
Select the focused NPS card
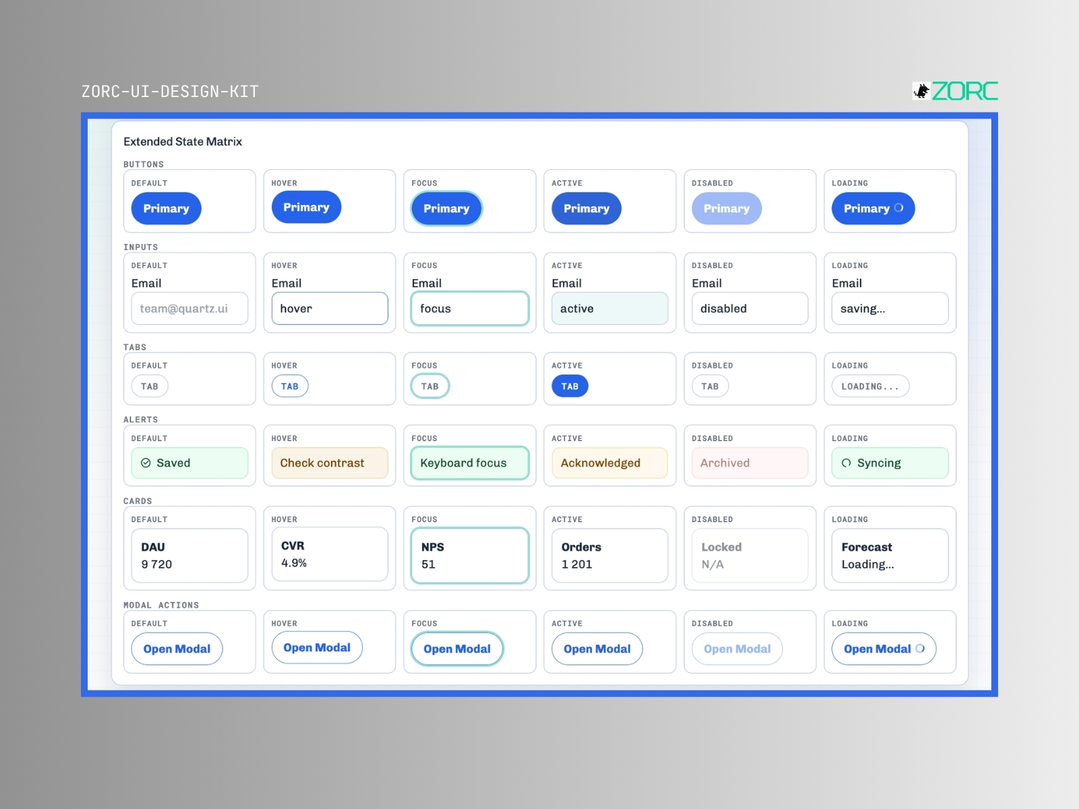(470, 556)
